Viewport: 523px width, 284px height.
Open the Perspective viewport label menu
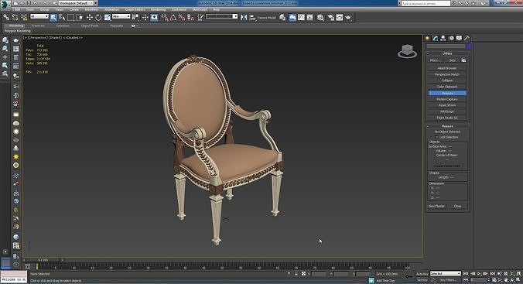pos(39,38)
